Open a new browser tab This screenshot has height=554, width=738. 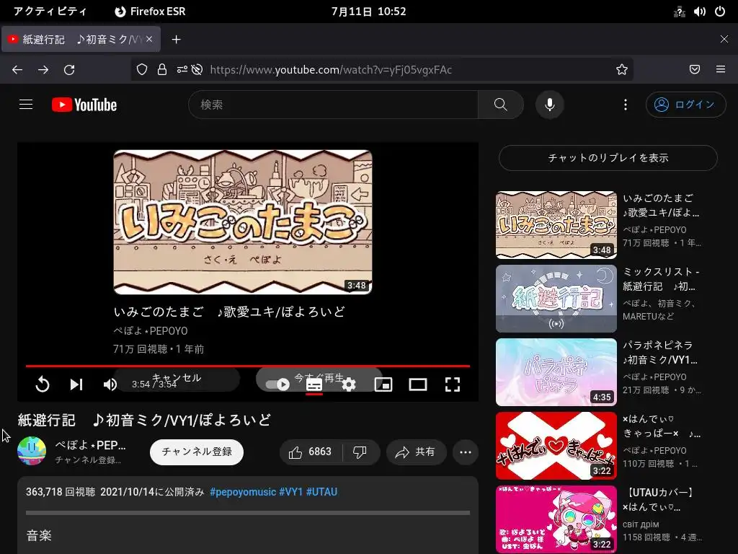pos(176,40)
